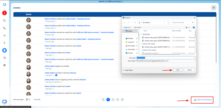Click Ashley DeBon in logged out event
The height and width of the screenshot is (108, 221).
click(50, 66)
